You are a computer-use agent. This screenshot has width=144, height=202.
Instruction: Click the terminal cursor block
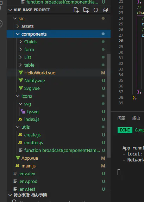119,172
